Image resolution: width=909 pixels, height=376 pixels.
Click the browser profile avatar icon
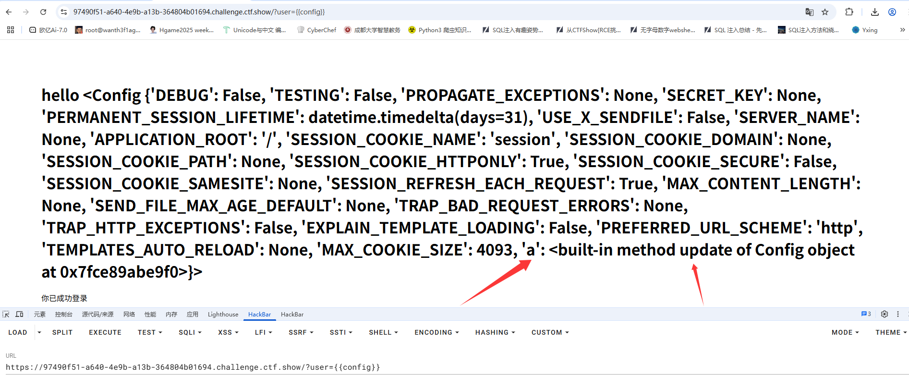point(892,12)
